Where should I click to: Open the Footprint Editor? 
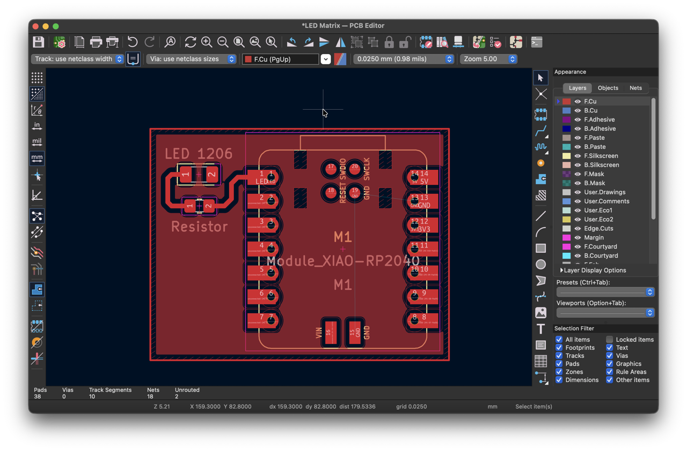coord(426,42)
